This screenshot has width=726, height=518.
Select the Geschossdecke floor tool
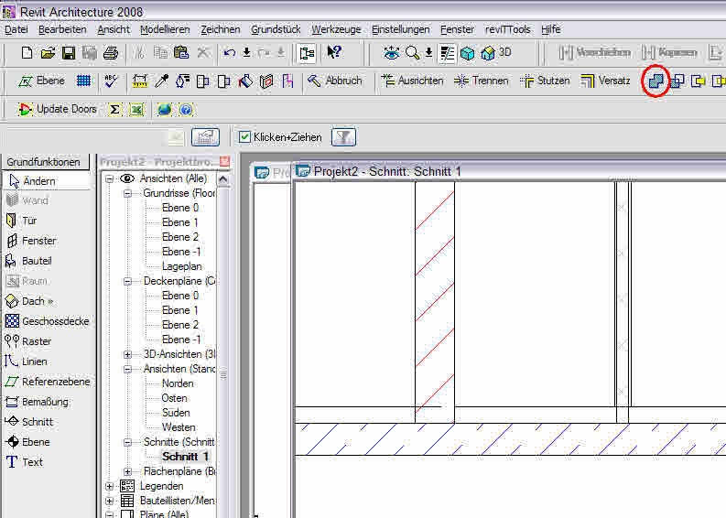pos(47,321)
